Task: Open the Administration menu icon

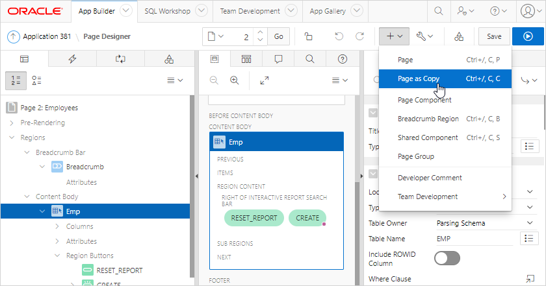Action: pos(465,11)
